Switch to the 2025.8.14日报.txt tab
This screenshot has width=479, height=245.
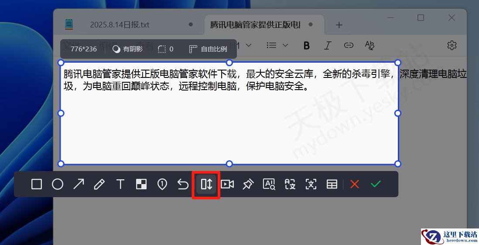[x=120, y=25]
